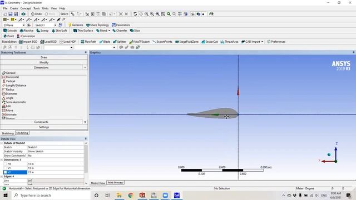Select the Move dimension tool
This screenshot has width=356, height=200.
7,111
